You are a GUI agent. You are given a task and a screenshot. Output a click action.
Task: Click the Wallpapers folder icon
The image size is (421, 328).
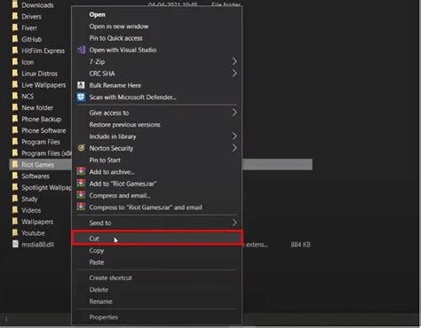(x=15, y=222)
